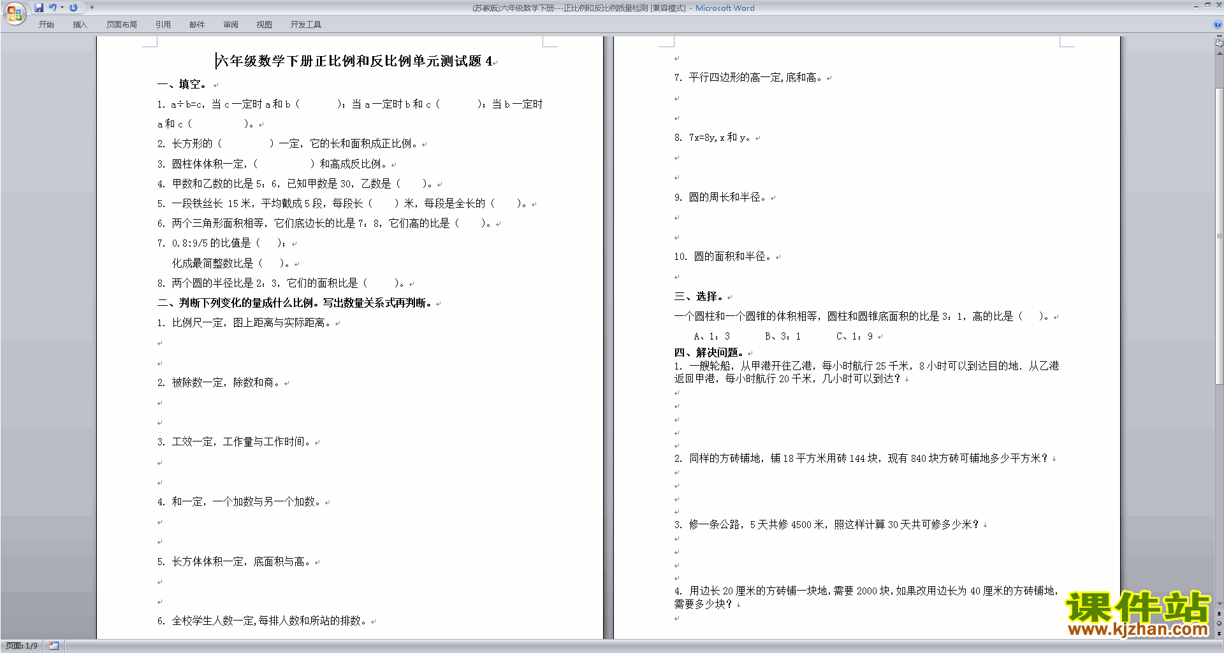Screen dimensions: 1224x653
Task: Click the line 和一定，一个加数与另一个加数
Action: coord(239,502)
